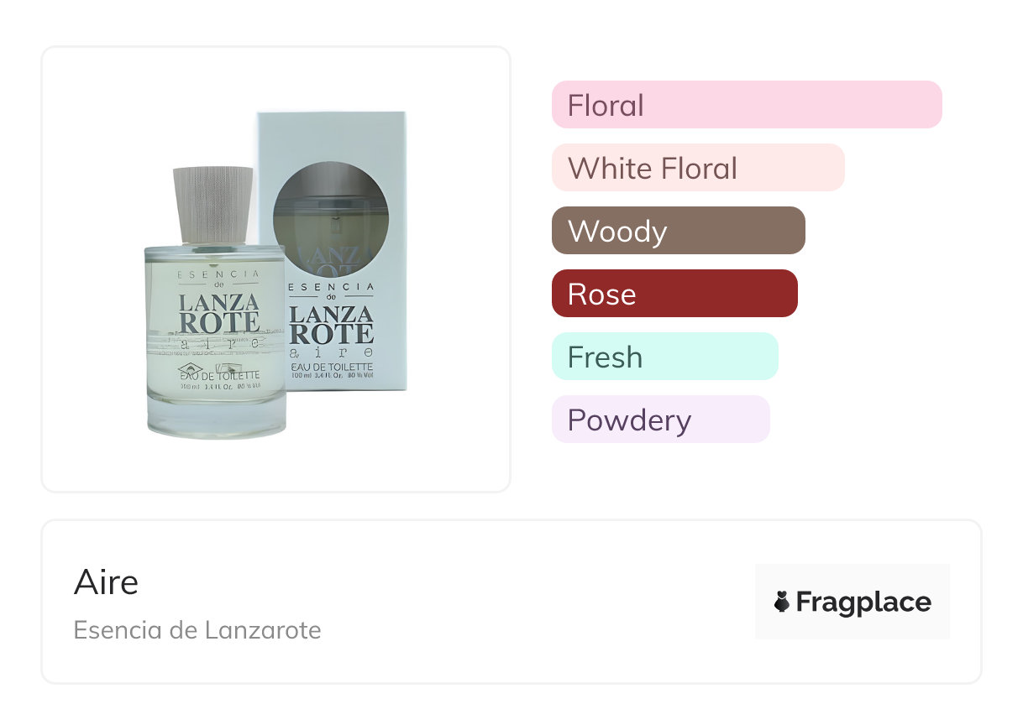Click the EAU DE TOILETTE text on box
1023x725 pixels.
tap(331, 366)
